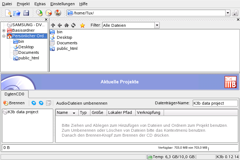Open an existing project via folder icon
Viewport: 240px width, 160px height.
[x=17, y=13]
